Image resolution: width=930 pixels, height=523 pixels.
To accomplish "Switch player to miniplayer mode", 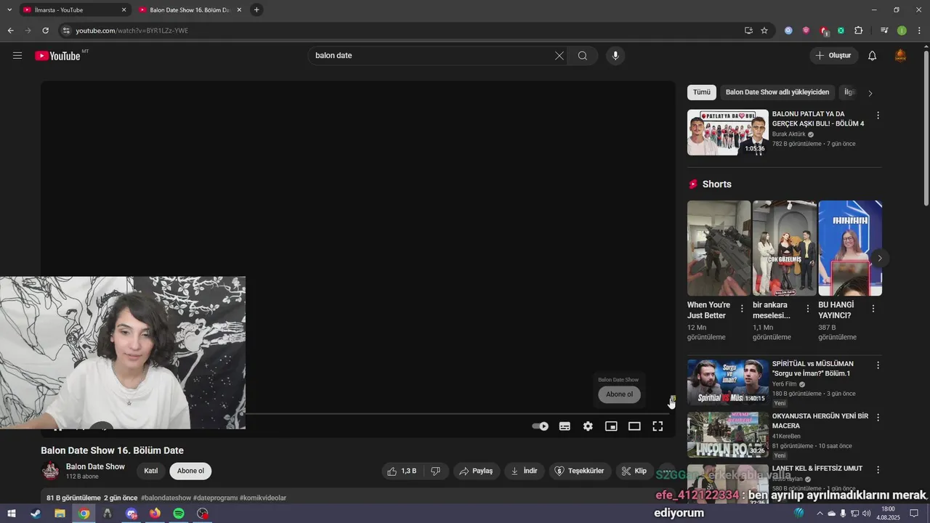I will (611, 426).
